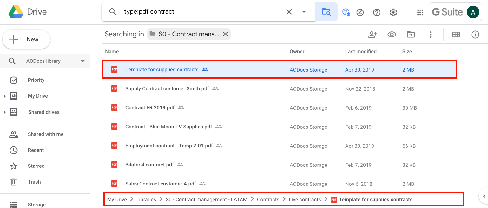Image resolution: width=488 pixels, height=208 pixels.
Task: Open the Google apps launcher grid
Action: click(420, 12)
